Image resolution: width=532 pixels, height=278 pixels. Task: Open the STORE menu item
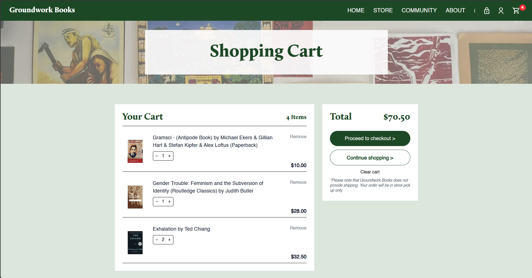point(383,10)
